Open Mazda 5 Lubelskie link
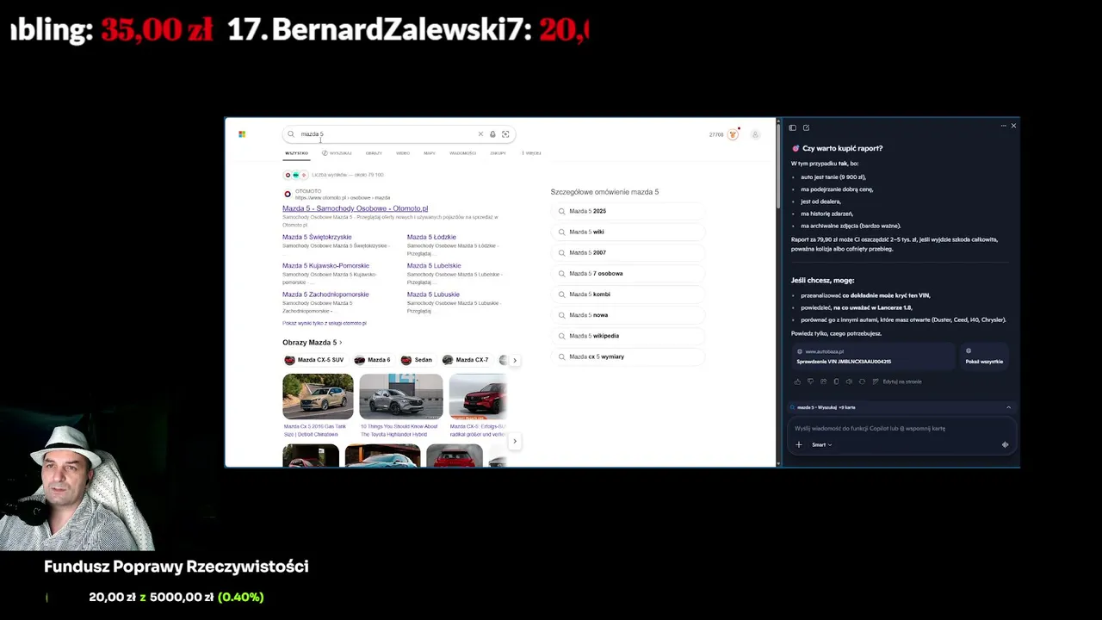The width and height of the screenshot is (1102, 620). click(x=434, y=265)
